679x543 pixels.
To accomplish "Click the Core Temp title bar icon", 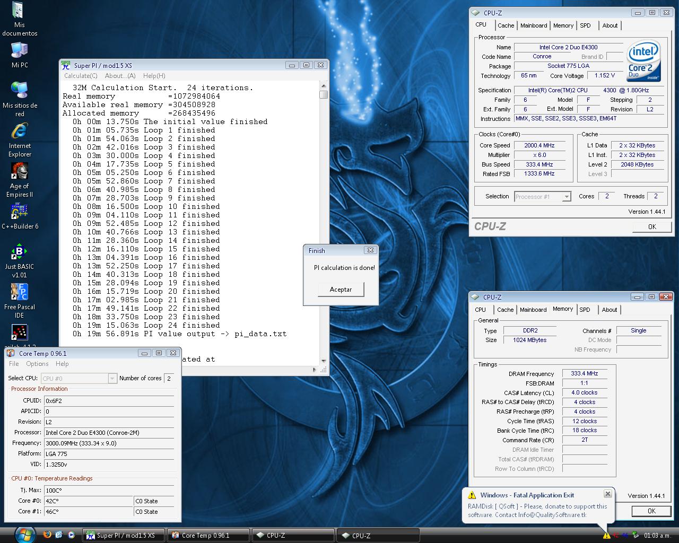I will [11, 353].
